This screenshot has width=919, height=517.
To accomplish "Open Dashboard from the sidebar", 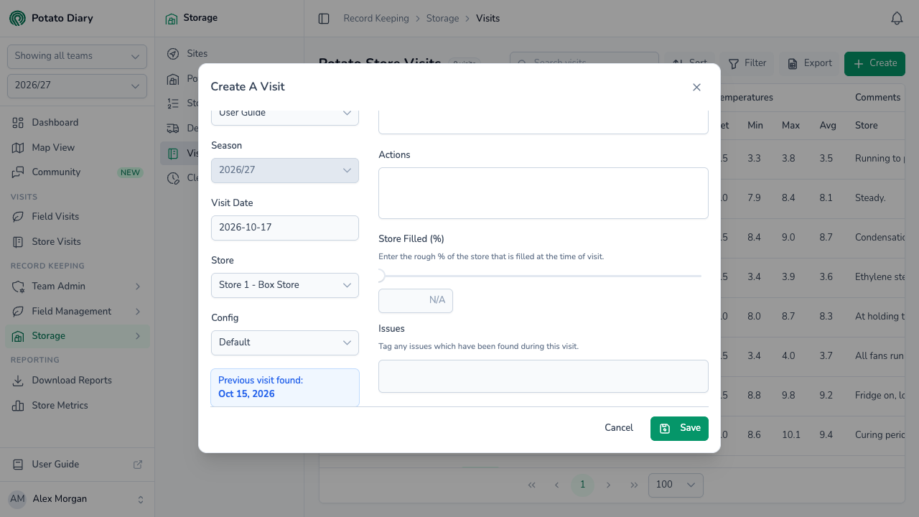I will click(78, 123).
